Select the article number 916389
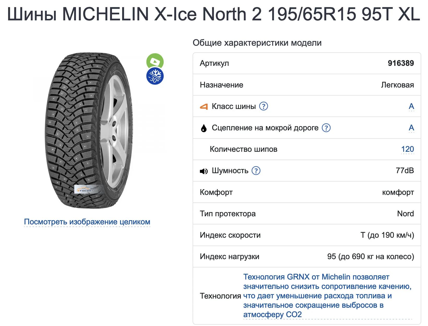Viewport: 428px width, 326px height. pyautogui.click(x=401, y=63)
